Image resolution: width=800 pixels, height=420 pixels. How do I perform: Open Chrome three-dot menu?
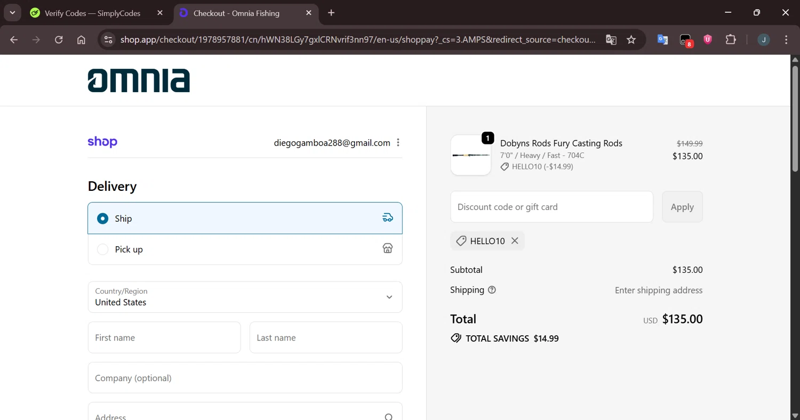click(x=786, y=40)
